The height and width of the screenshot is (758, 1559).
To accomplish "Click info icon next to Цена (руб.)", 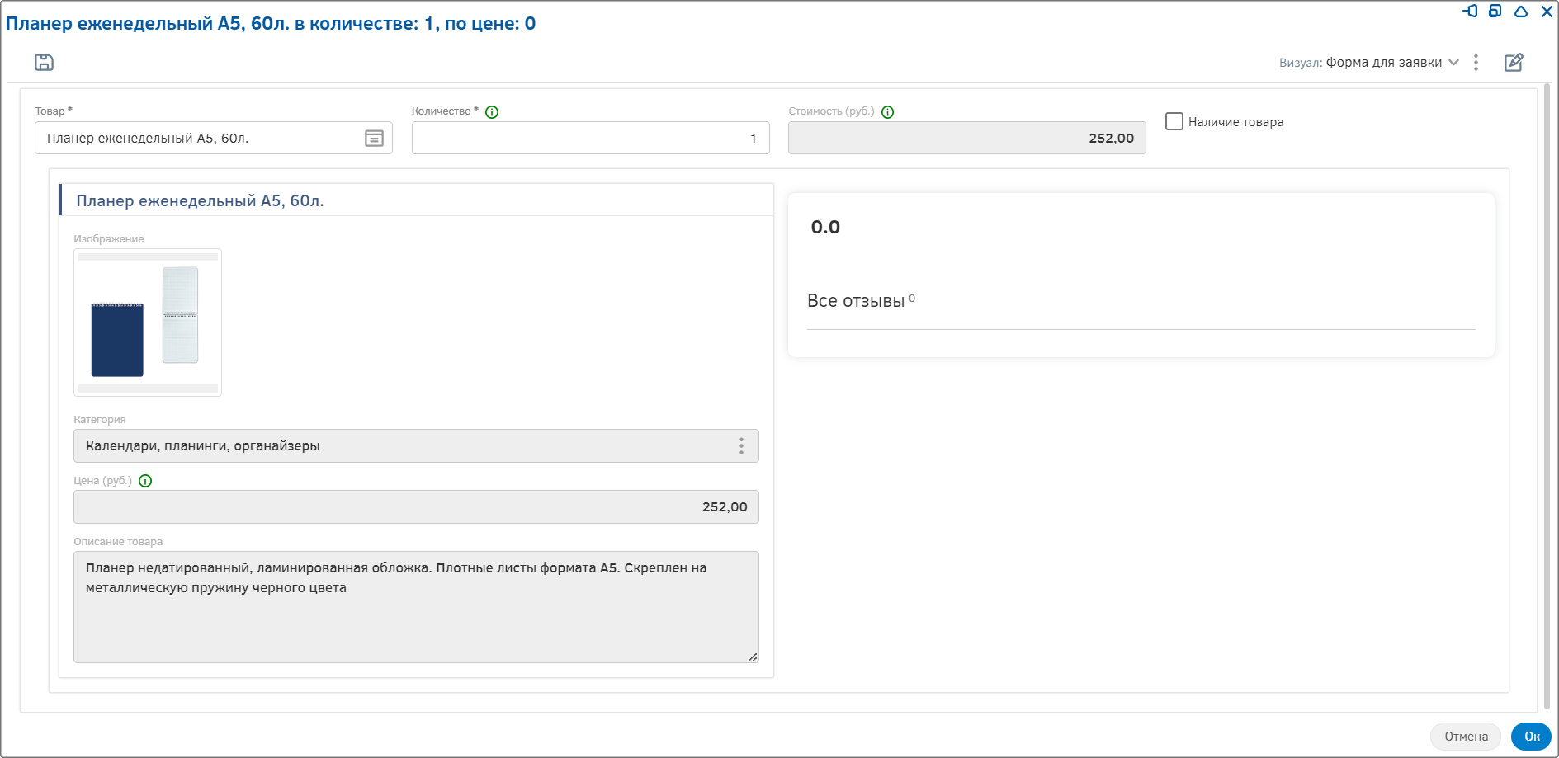I will (x=145, y=481).
